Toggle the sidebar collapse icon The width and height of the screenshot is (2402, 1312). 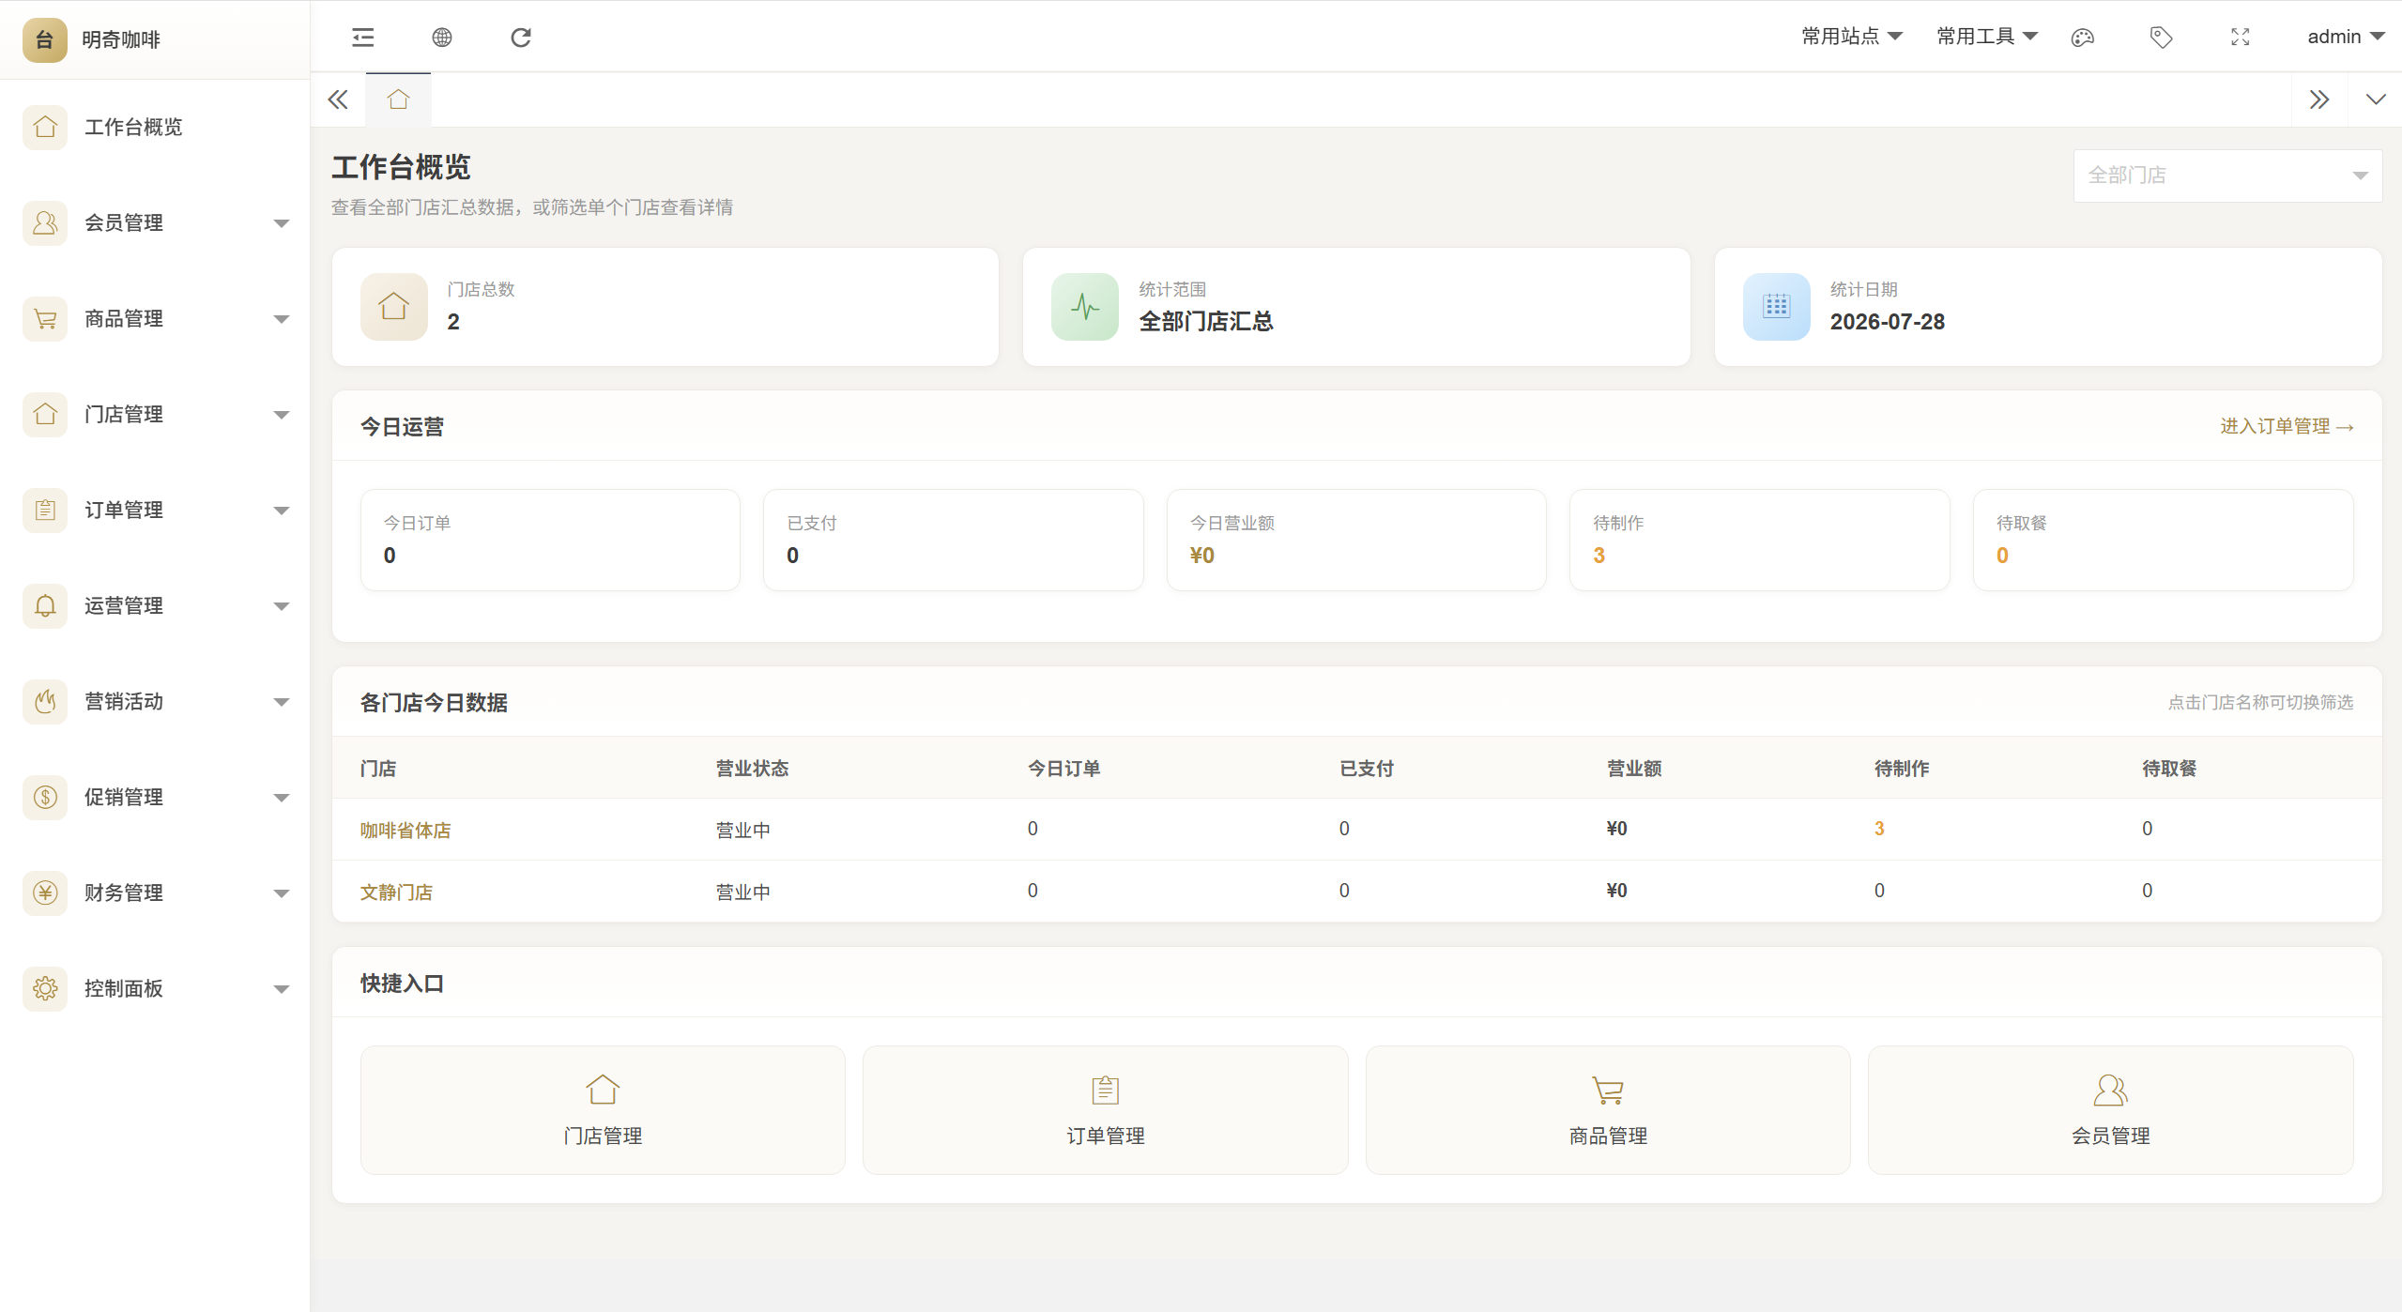pyautogui.click(x=362, y=38)
